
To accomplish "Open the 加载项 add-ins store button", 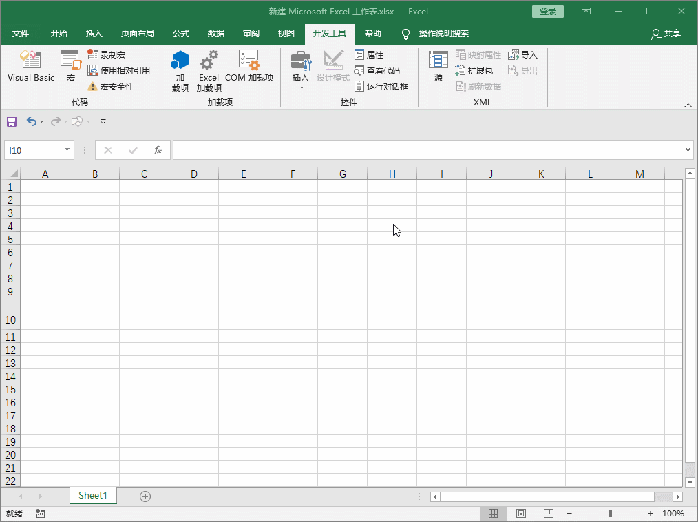I will (x=180, y=70).
